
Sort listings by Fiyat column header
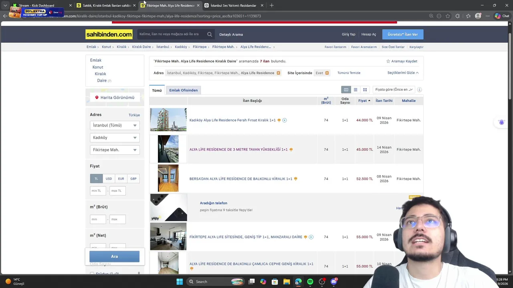pyautogui.click(x=364, y=101)
